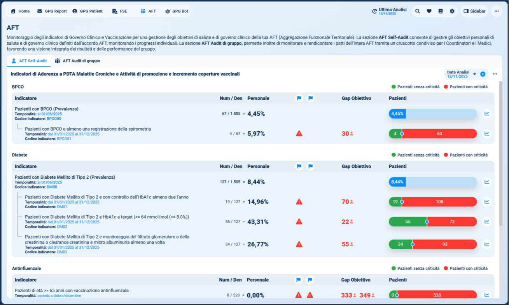The width and height of the screenshot is (509, 305).
Task: Expand the Data Analisi date dropdown
Action: click(x=474, y=74)
